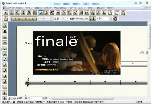Pick the Key Signature tool
This screenshot has width=151, height=104.
[17, 13]
